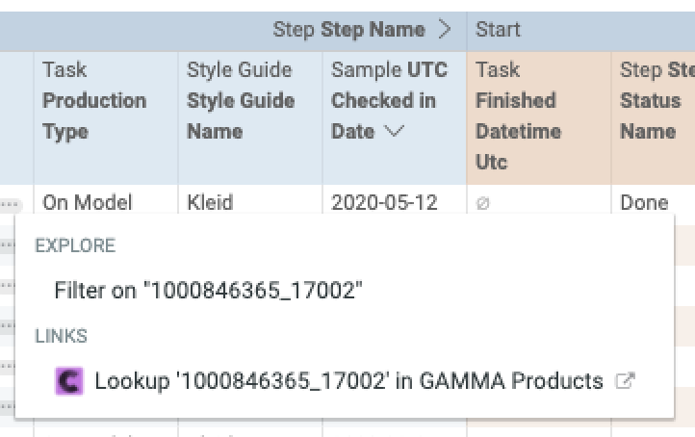This screenshot has width=695, height=437.
Task: Click the external link icon after GAMMA Products
Action: tap(626, 380)
